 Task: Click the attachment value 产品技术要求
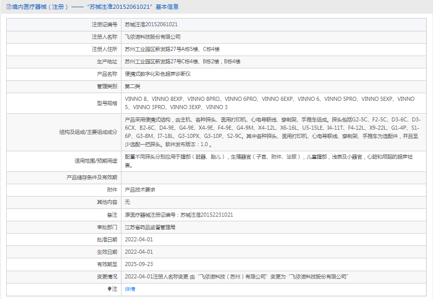(x=140, y=190)
